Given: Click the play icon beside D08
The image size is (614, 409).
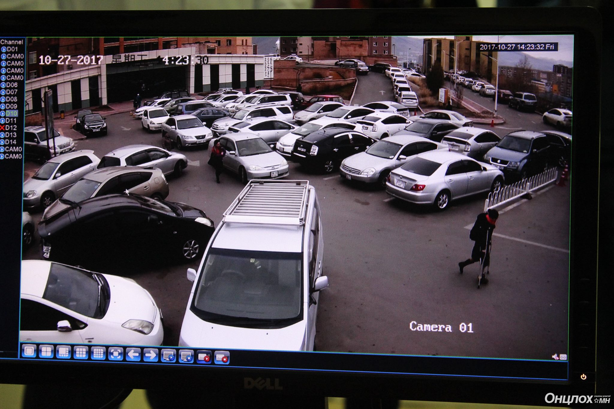Looking at the screenshot, I should (x=3, y=99).
